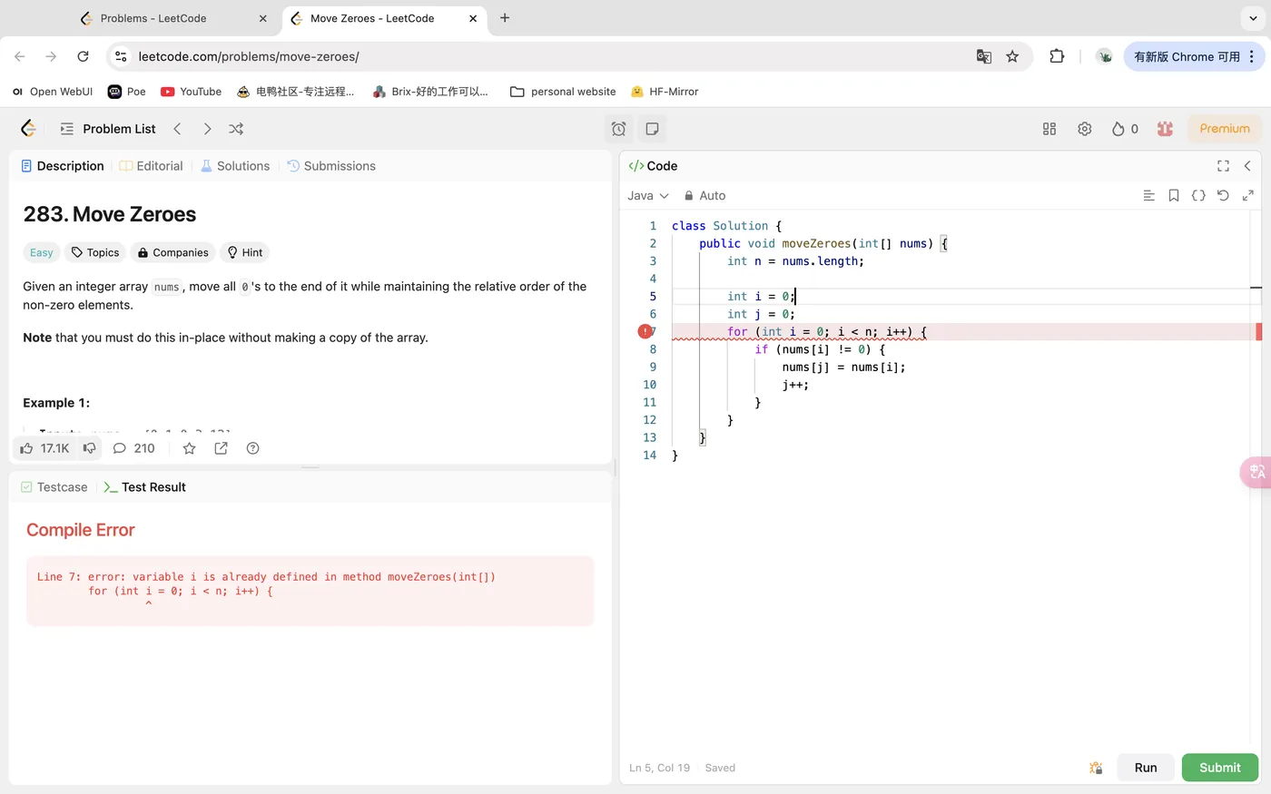Viewport: 1271px width, 794px height.
Task: Switch to the Submissions tab
Action: (x=331, y=166)
